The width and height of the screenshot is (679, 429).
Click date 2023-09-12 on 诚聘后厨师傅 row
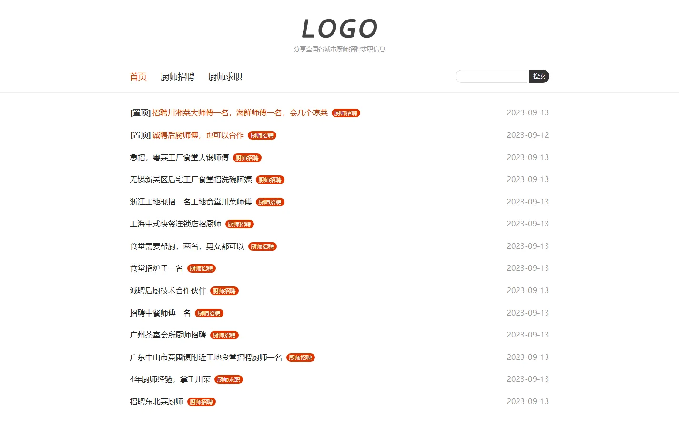[x=528, y=135]
